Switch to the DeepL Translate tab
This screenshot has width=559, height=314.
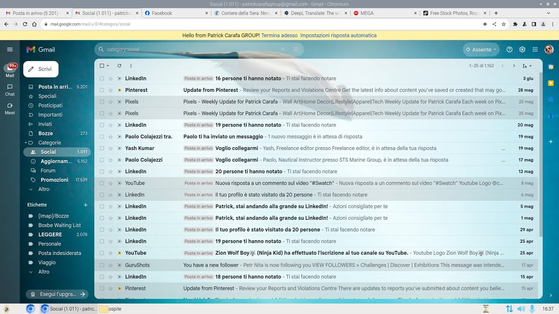pyautogui.click(x=315, y=13)
